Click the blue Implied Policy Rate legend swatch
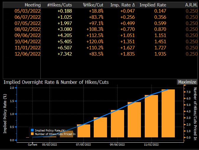The width and height of the screenshot is (199, 150). pyautogui.click(x=32, y=130)
